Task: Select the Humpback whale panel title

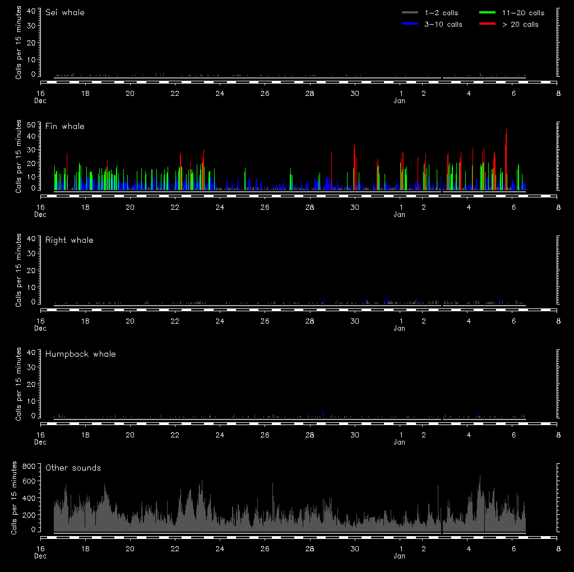Action: coord(81,354)
